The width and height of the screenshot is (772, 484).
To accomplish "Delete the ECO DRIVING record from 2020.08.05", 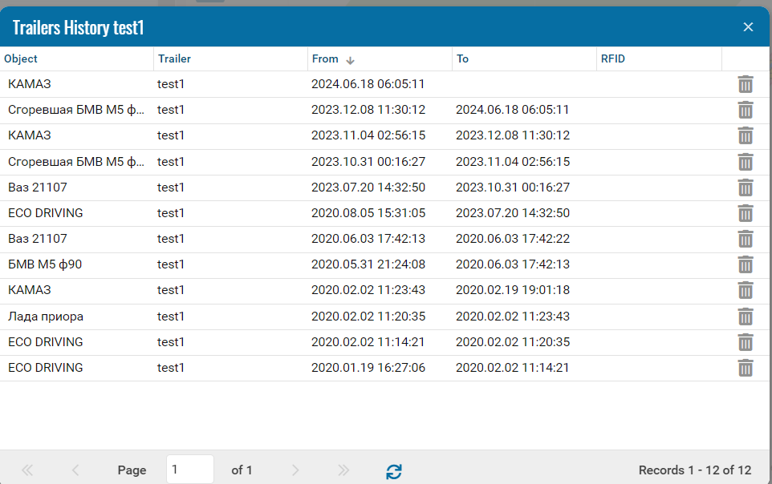I will (x=746, y=213).
